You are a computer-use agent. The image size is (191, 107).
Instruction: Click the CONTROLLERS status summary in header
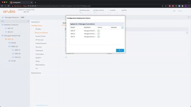coord(84,11)
